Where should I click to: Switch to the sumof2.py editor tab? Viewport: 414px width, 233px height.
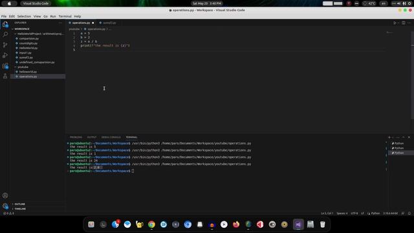[107, 23]
